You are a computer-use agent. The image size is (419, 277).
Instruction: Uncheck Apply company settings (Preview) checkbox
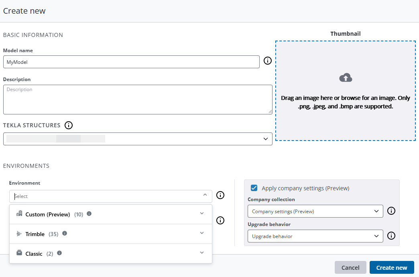[254, 188]
